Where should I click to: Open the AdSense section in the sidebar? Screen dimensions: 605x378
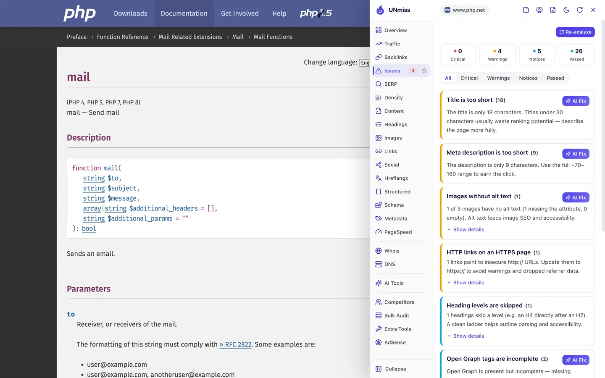[x=401, y=342]
